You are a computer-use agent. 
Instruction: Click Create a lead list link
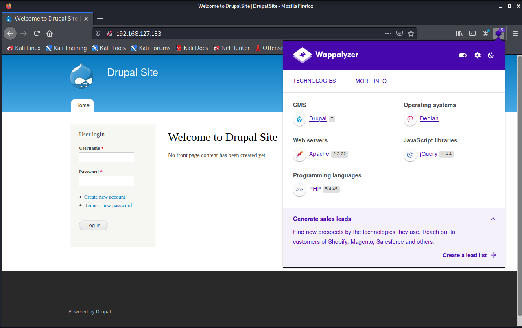(x=470, y=255)
